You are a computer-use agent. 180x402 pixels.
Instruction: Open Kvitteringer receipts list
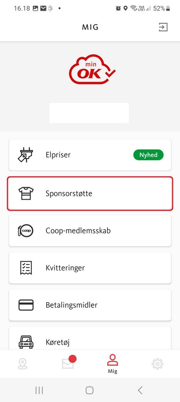tap(90, 268)
